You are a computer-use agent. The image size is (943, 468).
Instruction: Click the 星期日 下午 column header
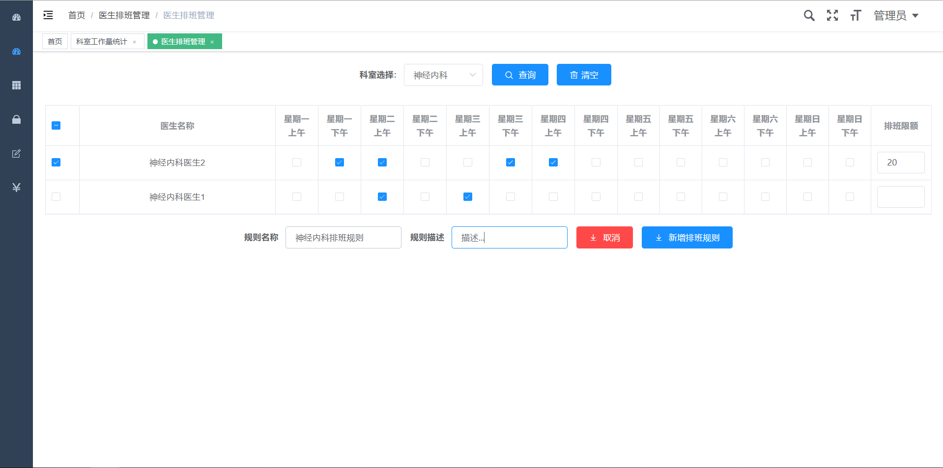[850, 126]
